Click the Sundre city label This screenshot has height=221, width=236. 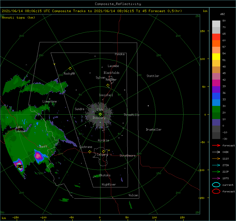(79, 109)
